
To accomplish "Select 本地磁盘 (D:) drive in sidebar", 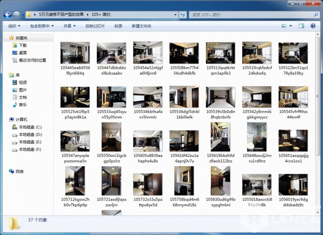I will [30, 134].
